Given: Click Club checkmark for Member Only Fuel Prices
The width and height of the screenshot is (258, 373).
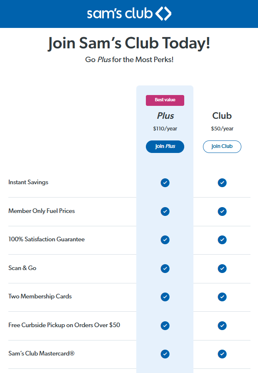Looking at the screenshot, I should [x=222, y=211].
